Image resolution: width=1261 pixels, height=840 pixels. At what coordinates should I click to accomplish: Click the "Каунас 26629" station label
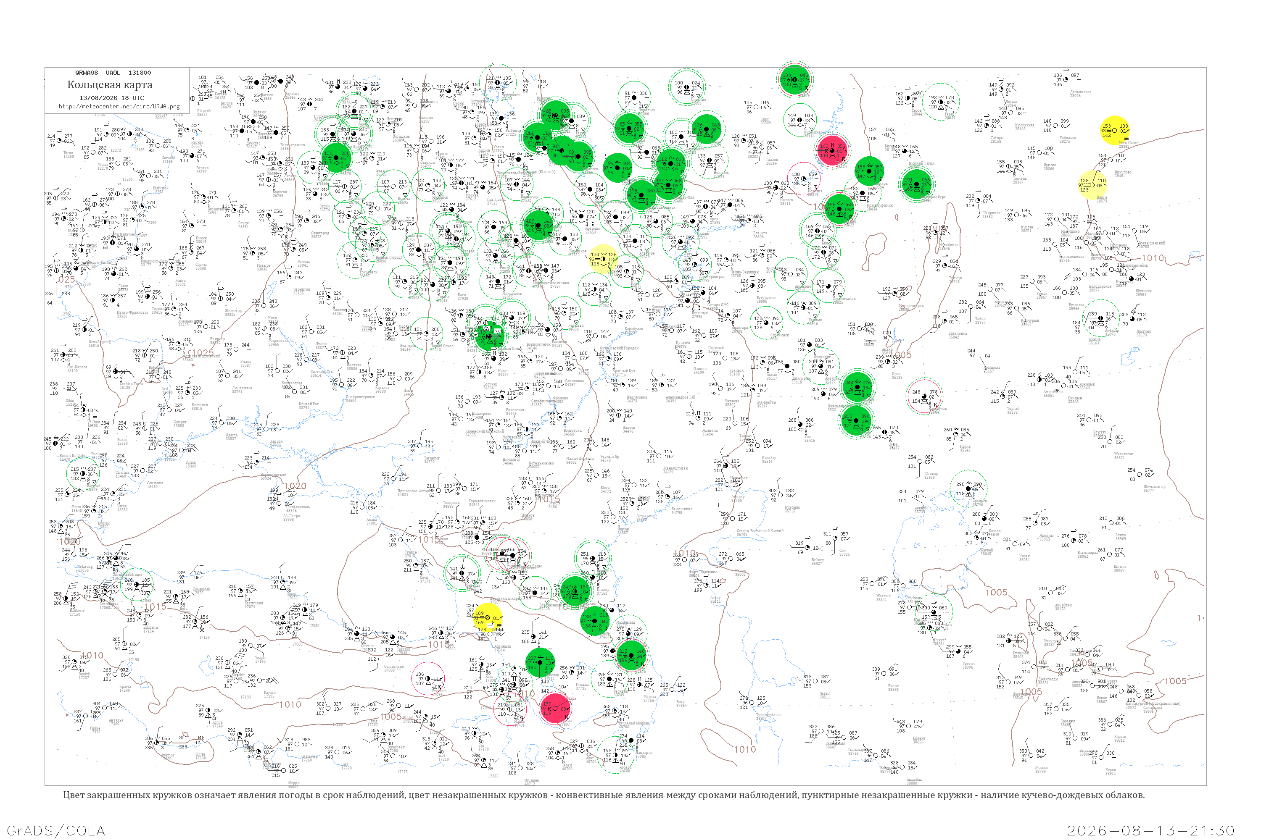pos(197,144)
